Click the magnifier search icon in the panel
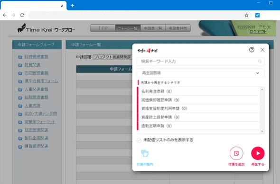Image resolution: width=280 pixels, height=184 pixels. click(260, 61)
